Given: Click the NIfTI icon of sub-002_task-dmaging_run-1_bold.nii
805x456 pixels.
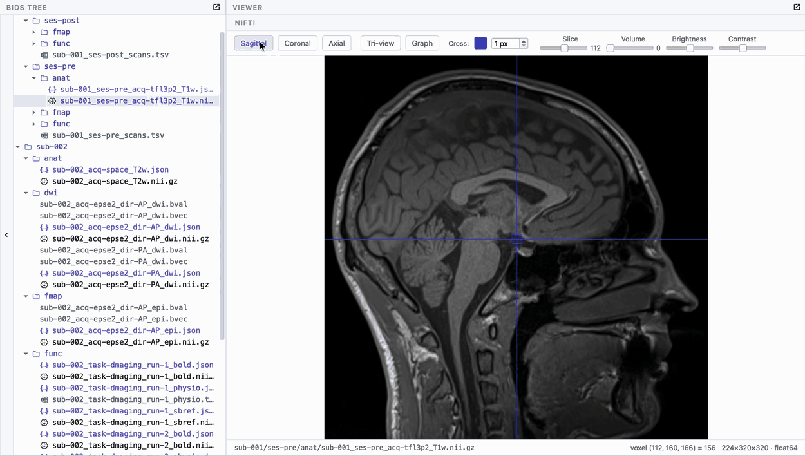Looking at the screenshot, I should pos(44,377).
